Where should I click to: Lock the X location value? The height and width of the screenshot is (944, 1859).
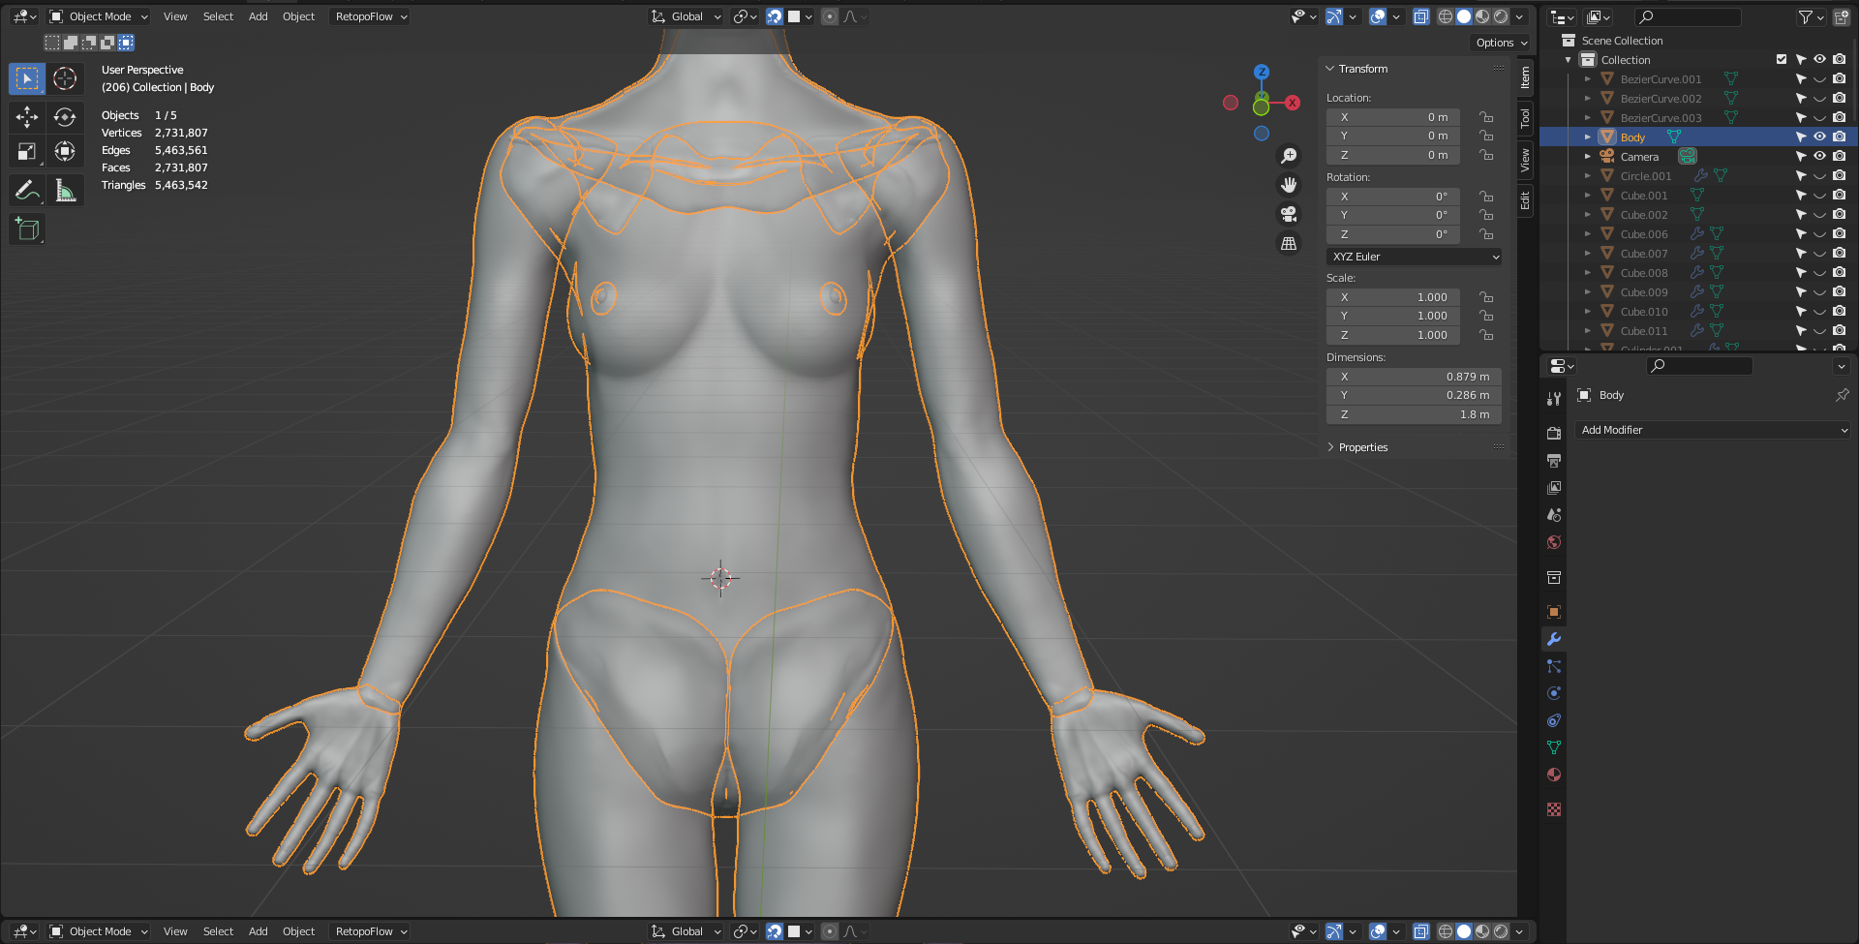click(x=1486, y=117)
